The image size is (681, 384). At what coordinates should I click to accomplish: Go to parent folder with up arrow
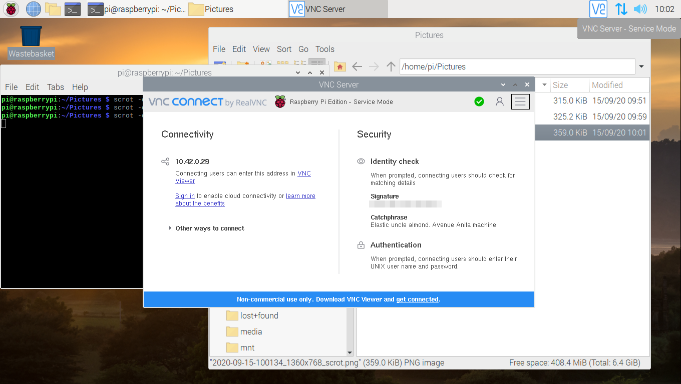pyautogui.click(x=391, y=66)
